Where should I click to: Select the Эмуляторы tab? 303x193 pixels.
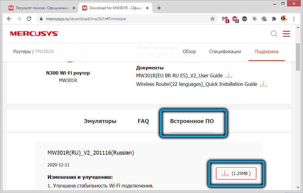(100, 121)
